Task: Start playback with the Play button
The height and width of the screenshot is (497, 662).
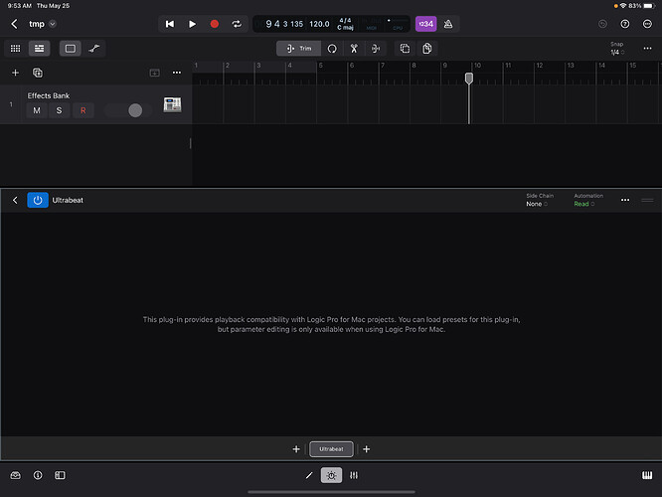Action: coord(192,24)
